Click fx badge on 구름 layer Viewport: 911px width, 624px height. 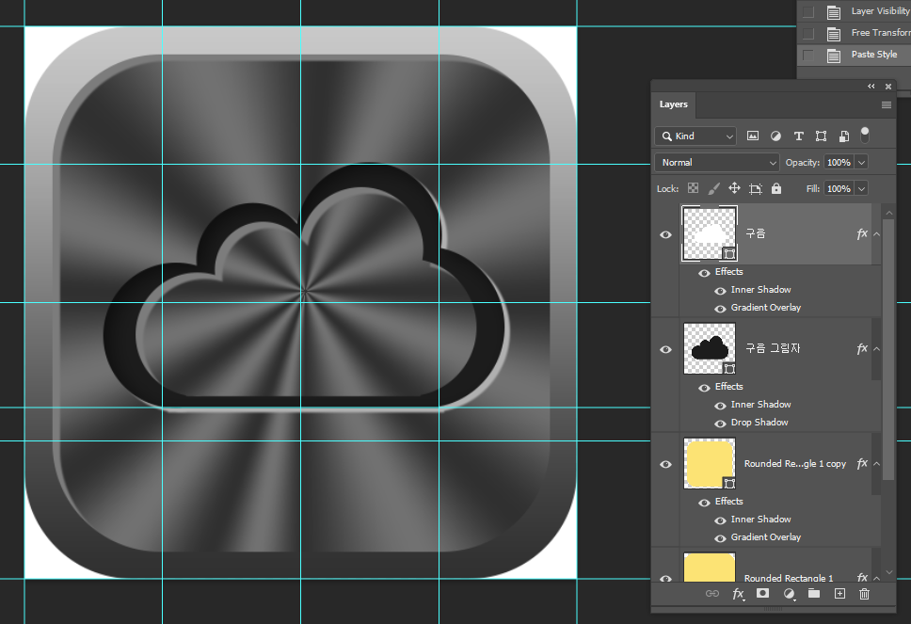[x=862, y=233]
